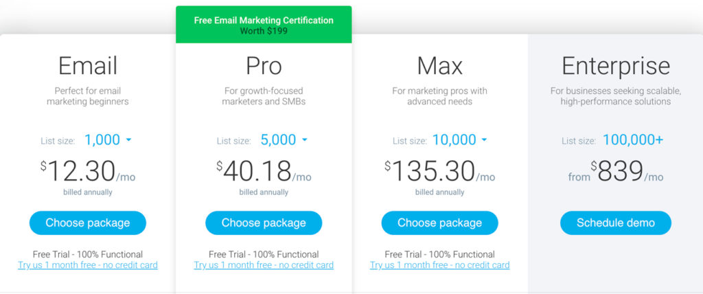Screen dimensions: 703x294
Task: Click the $135.30/mo Max price
Action: pos(440,172)
